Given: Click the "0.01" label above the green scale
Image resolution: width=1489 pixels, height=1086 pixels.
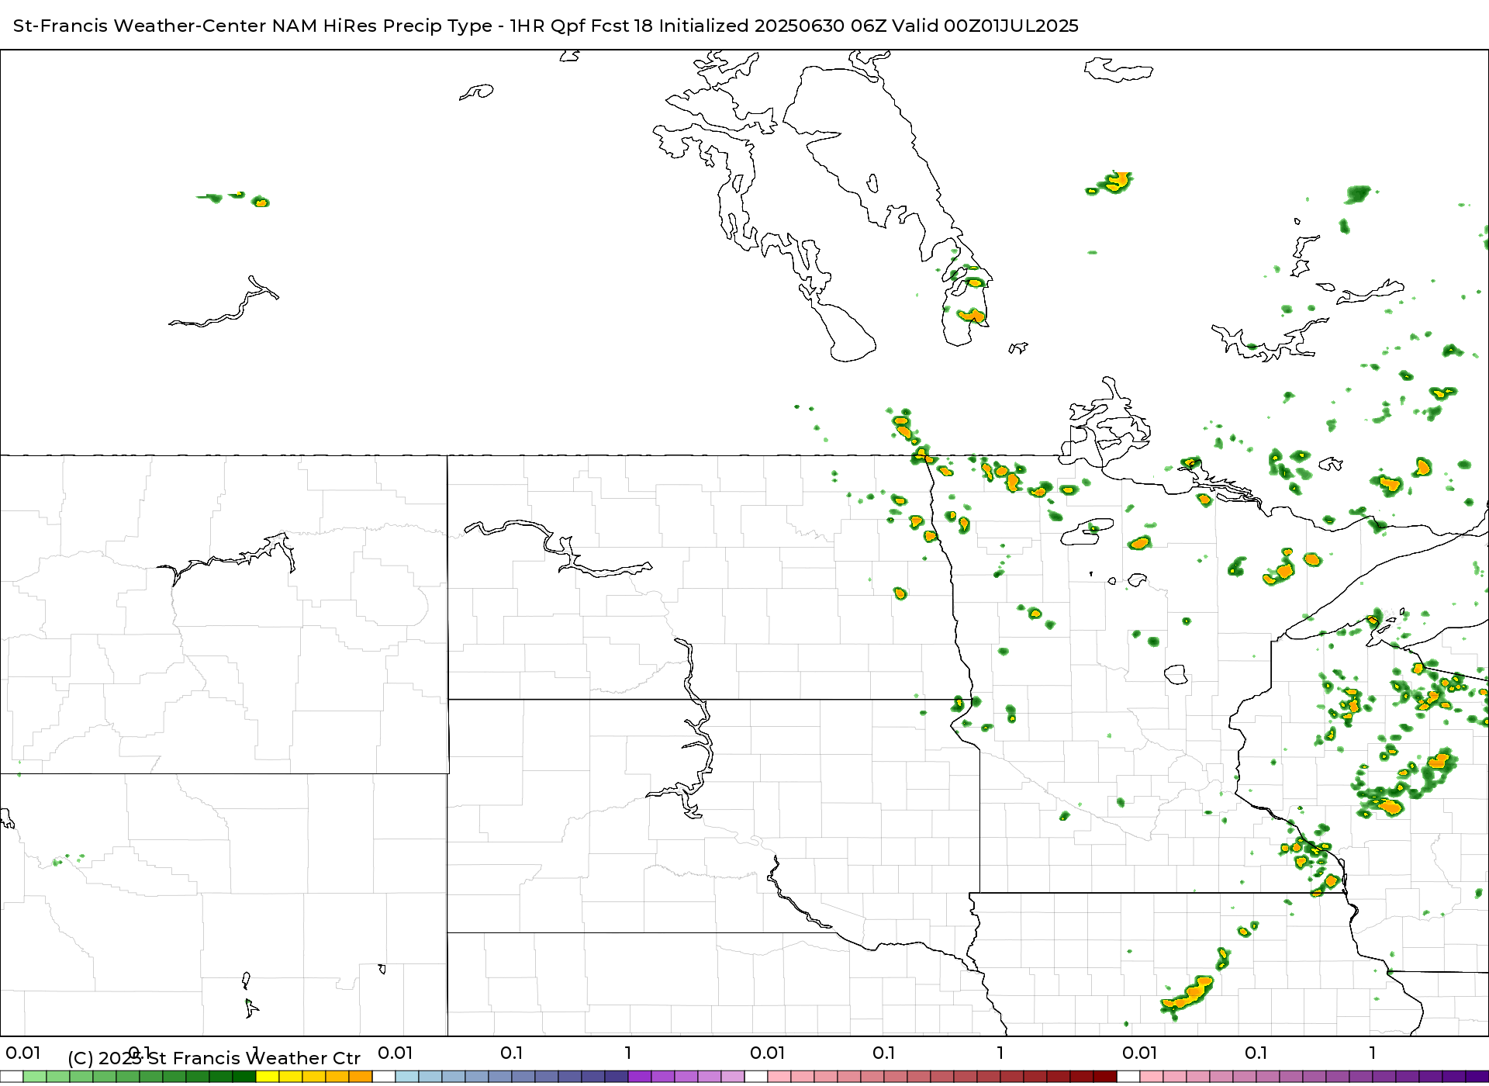Looking at the screenshot, I should pyautogui.click(x=23, y=1053).
